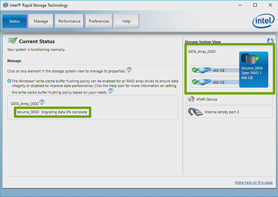Click help icon beside SATA_Array_0000 label
This screenshot has width=278, height=197.
coord(42,102)
